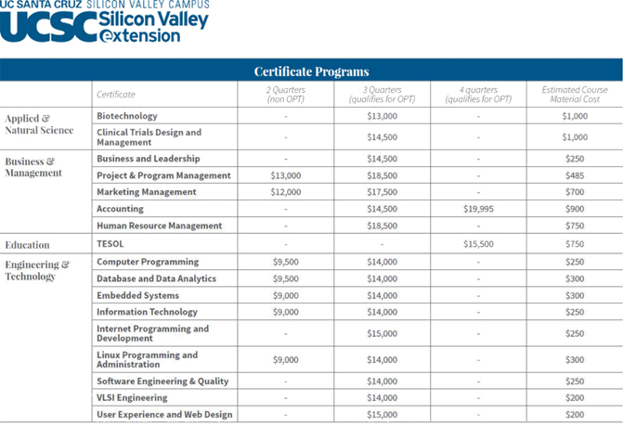This screenshot has height=426, width=623.
Task: Click the Embedded Systems certificate
Action: (137, 295)
